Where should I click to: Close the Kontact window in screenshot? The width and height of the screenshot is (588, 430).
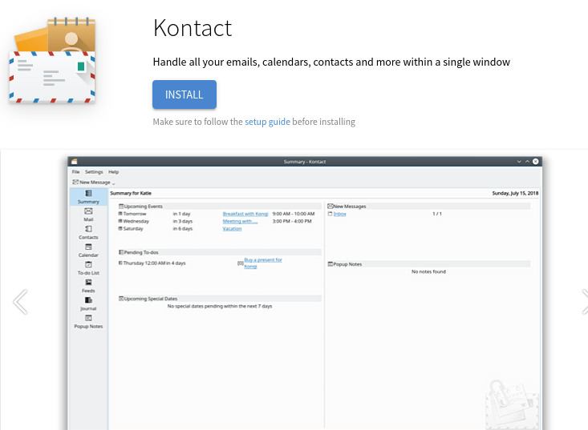(x=536, y=161)
